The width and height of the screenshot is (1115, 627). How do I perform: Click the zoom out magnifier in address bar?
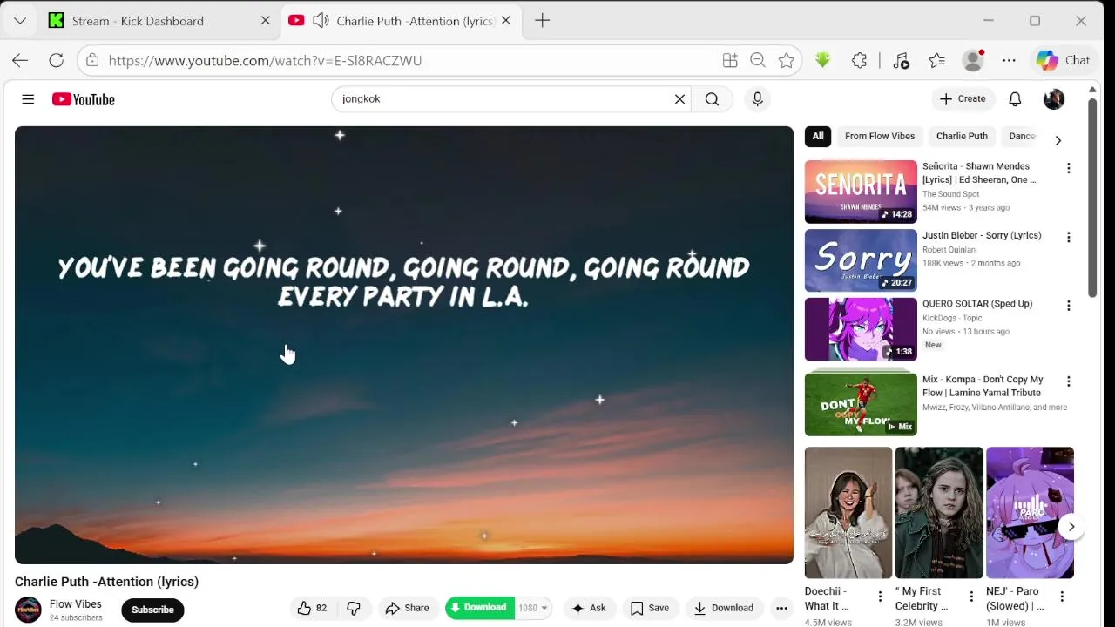coord(758,60)
